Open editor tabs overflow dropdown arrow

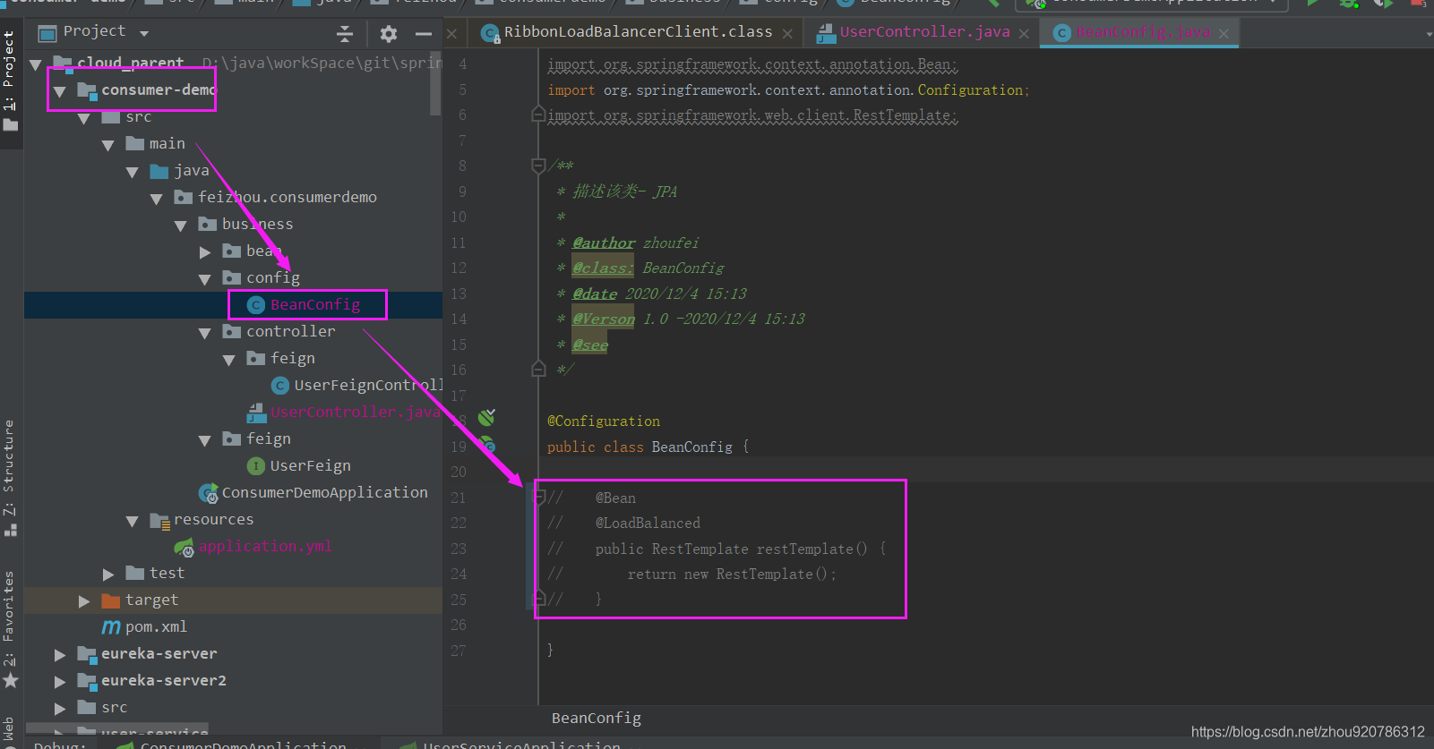coord(1428,34)
